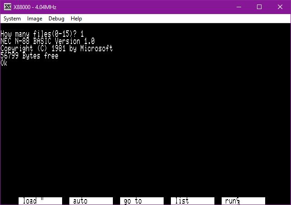
Task: Click the 'load "' function key label
Action: coord(40,201)
